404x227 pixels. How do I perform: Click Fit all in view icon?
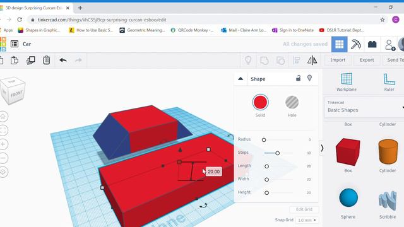pyautogui.click(x=3, y=131)
